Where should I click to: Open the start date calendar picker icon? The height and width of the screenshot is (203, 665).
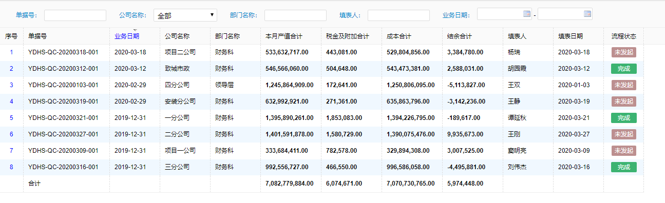click(x=527, y=14)
